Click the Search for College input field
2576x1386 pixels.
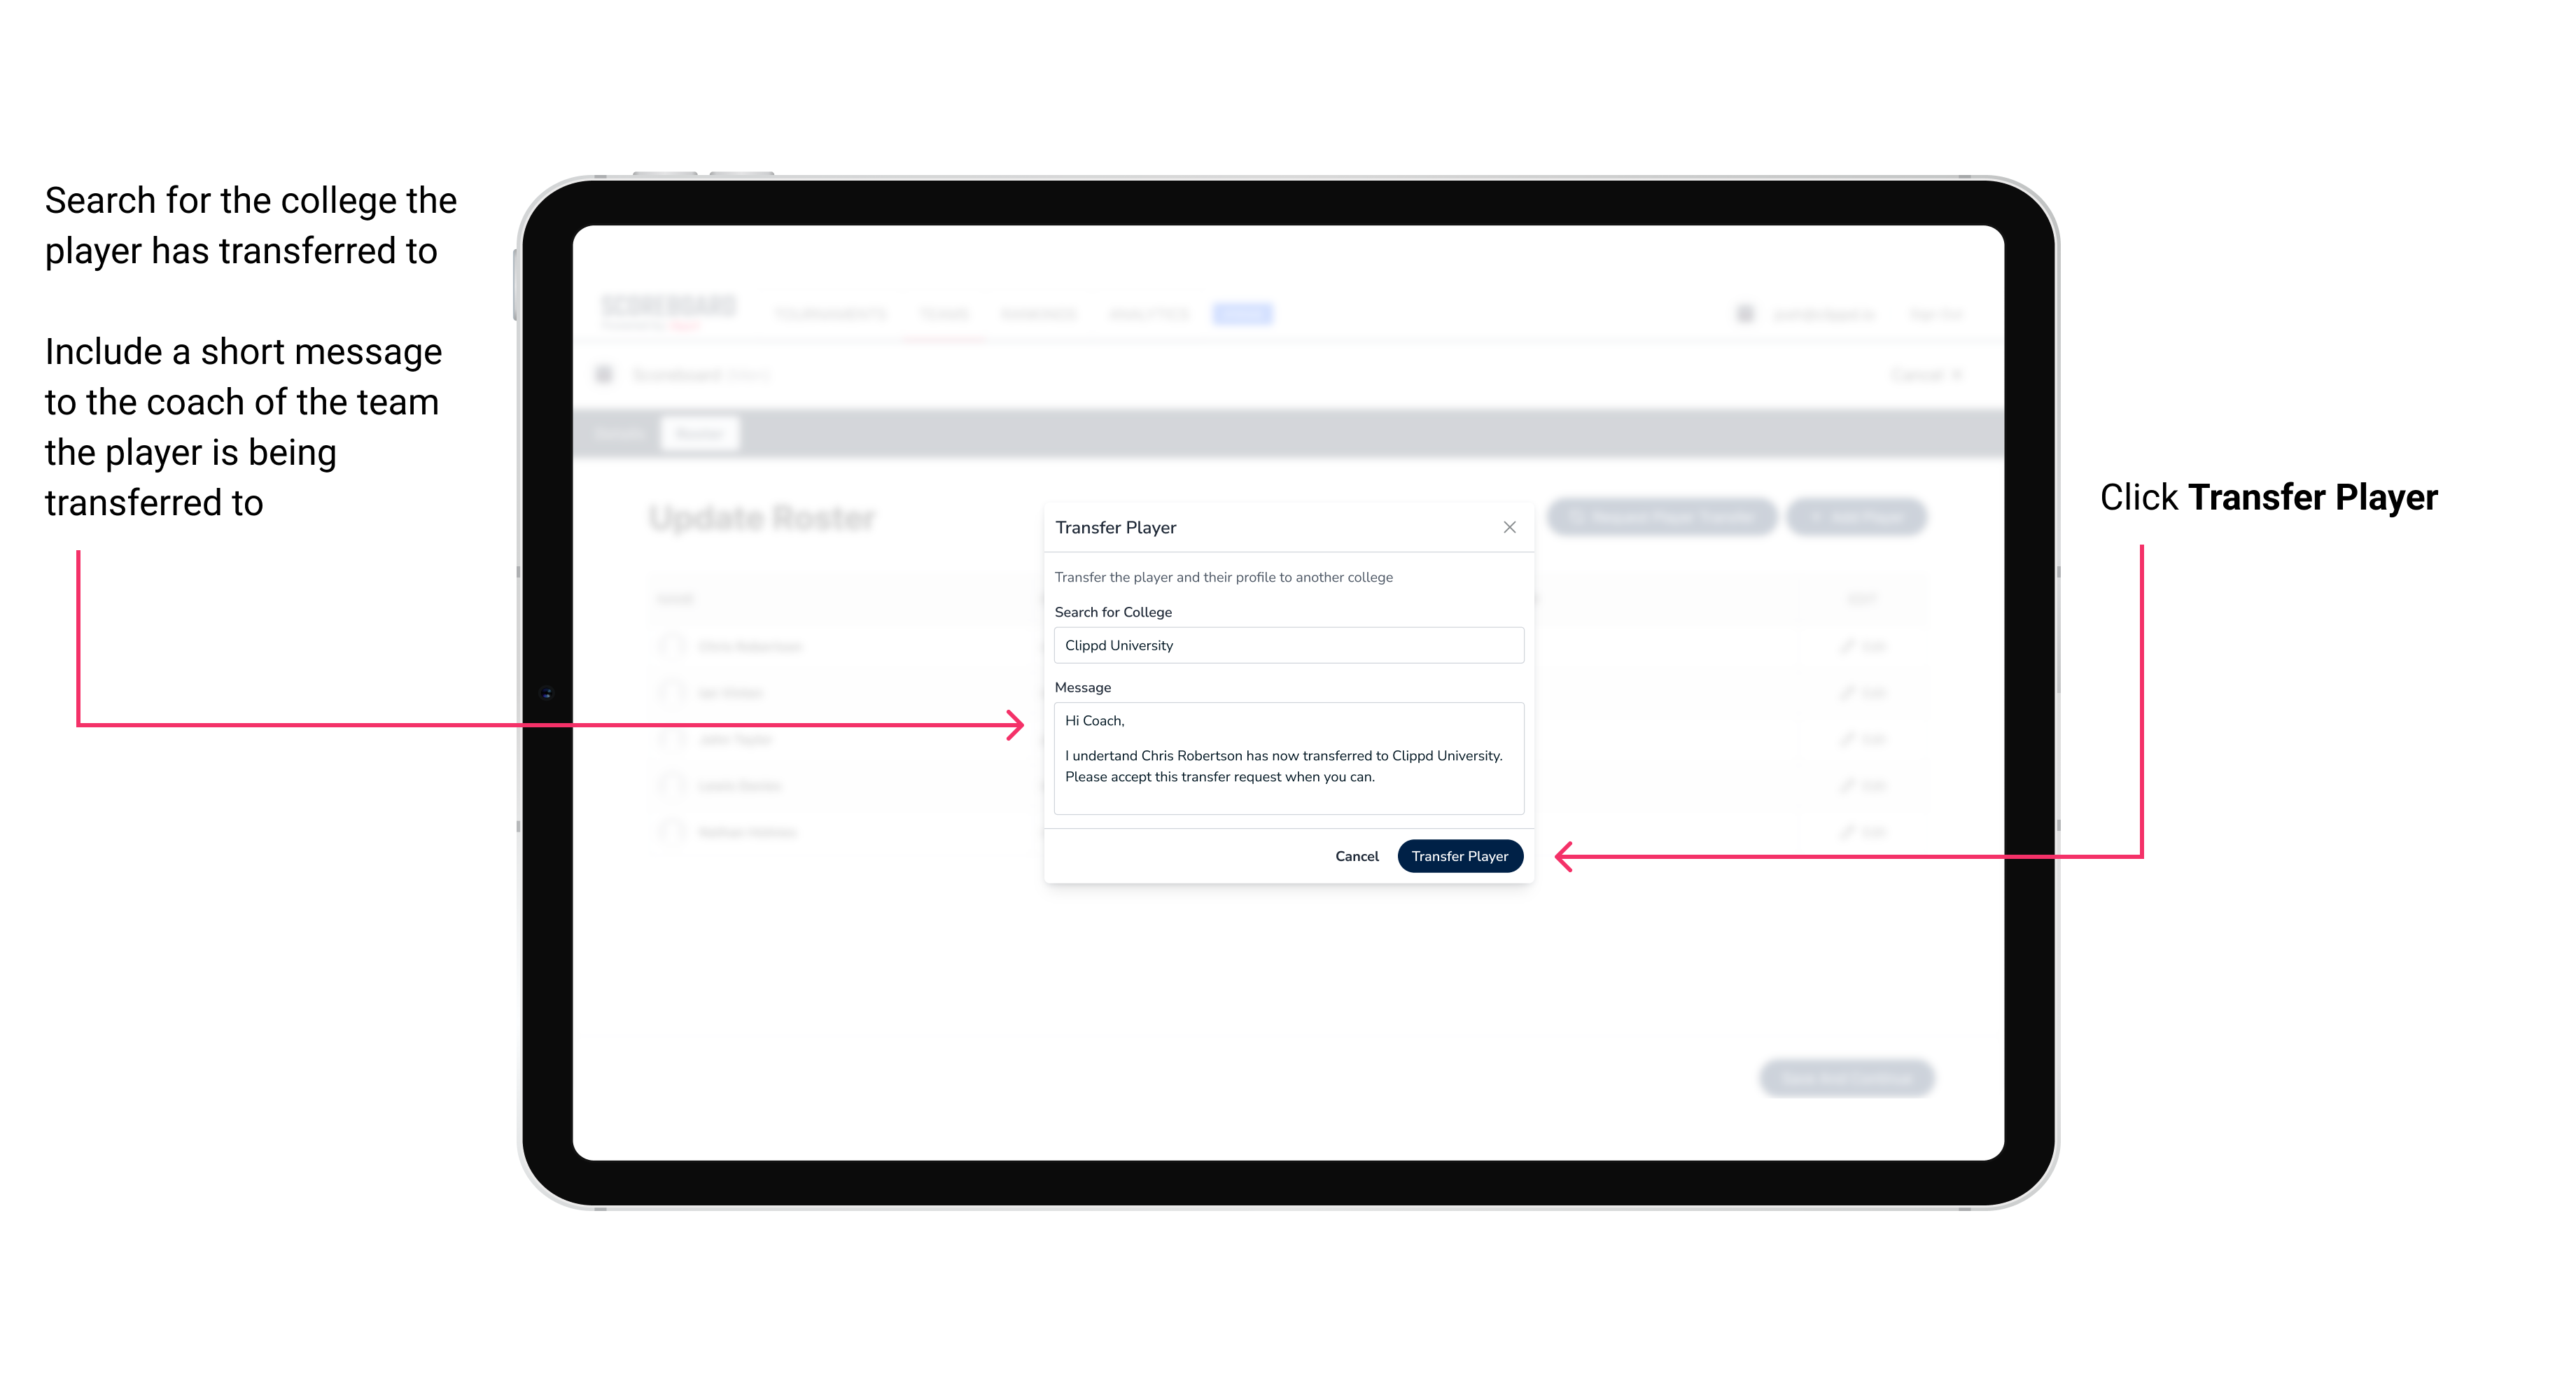[x=1284, y=645]
